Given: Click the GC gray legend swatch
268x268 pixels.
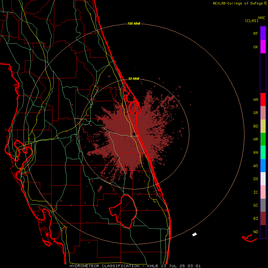Looking at the screenshot, I should (x=263, y=205).
